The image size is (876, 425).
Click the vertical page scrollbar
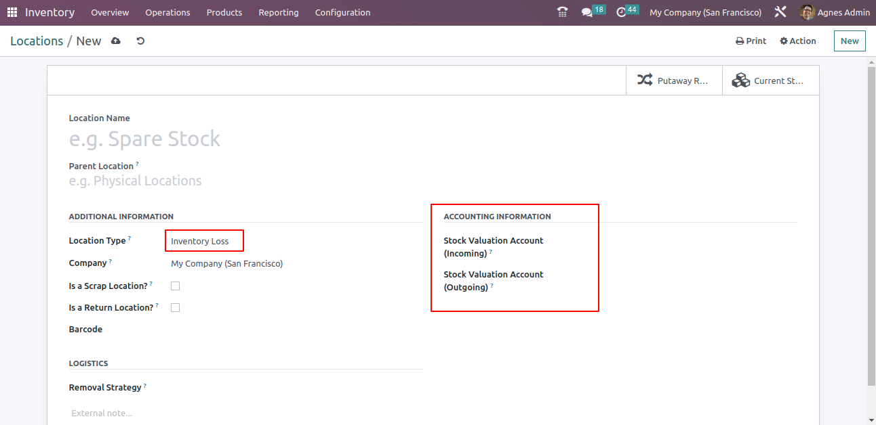871,223
